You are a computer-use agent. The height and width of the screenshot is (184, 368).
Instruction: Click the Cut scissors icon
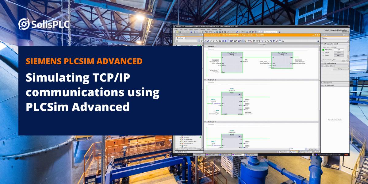[194, 32]
